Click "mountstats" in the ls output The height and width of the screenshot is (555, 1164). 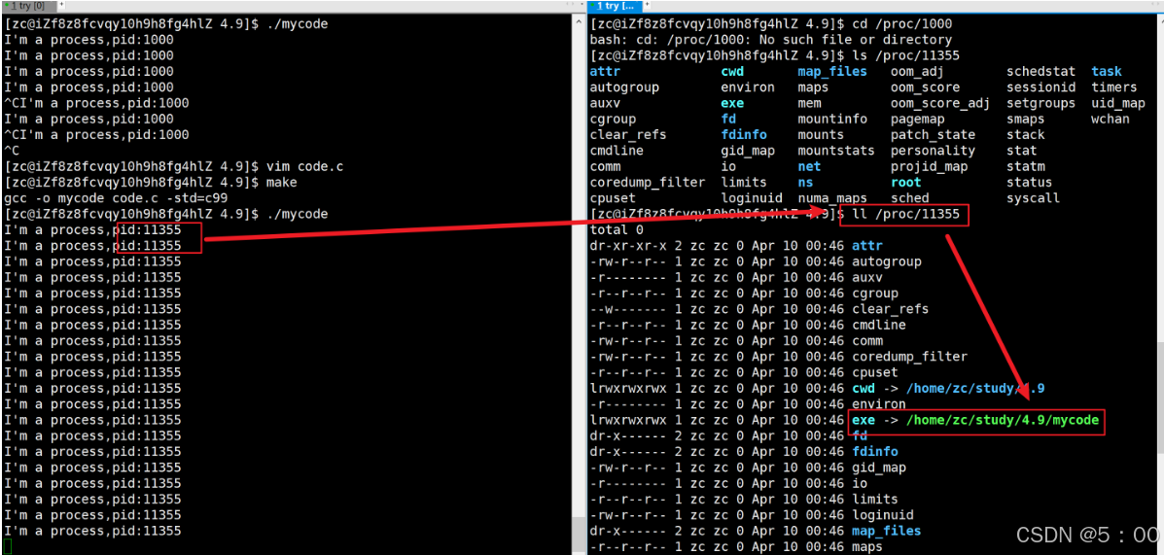[835, 151]
